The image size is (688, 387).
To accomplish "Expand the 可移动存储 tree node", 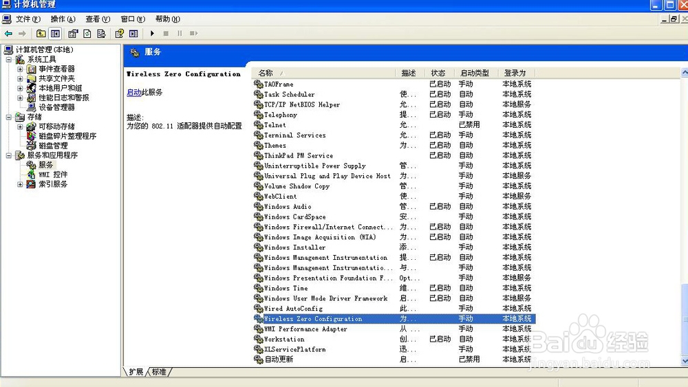I will pos(20,126).
